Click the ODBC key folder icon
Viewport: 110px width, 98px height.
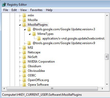click(x=24, y=75)
